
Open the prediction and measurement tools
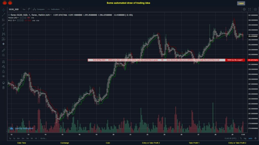point(4,39)
